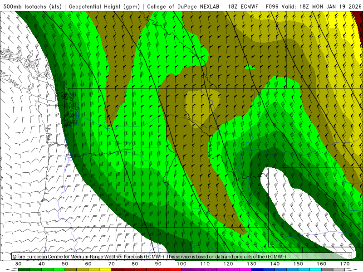Click the '160' value on the color scale
This screenshot has width=363, height=272.
pos(322,264)
